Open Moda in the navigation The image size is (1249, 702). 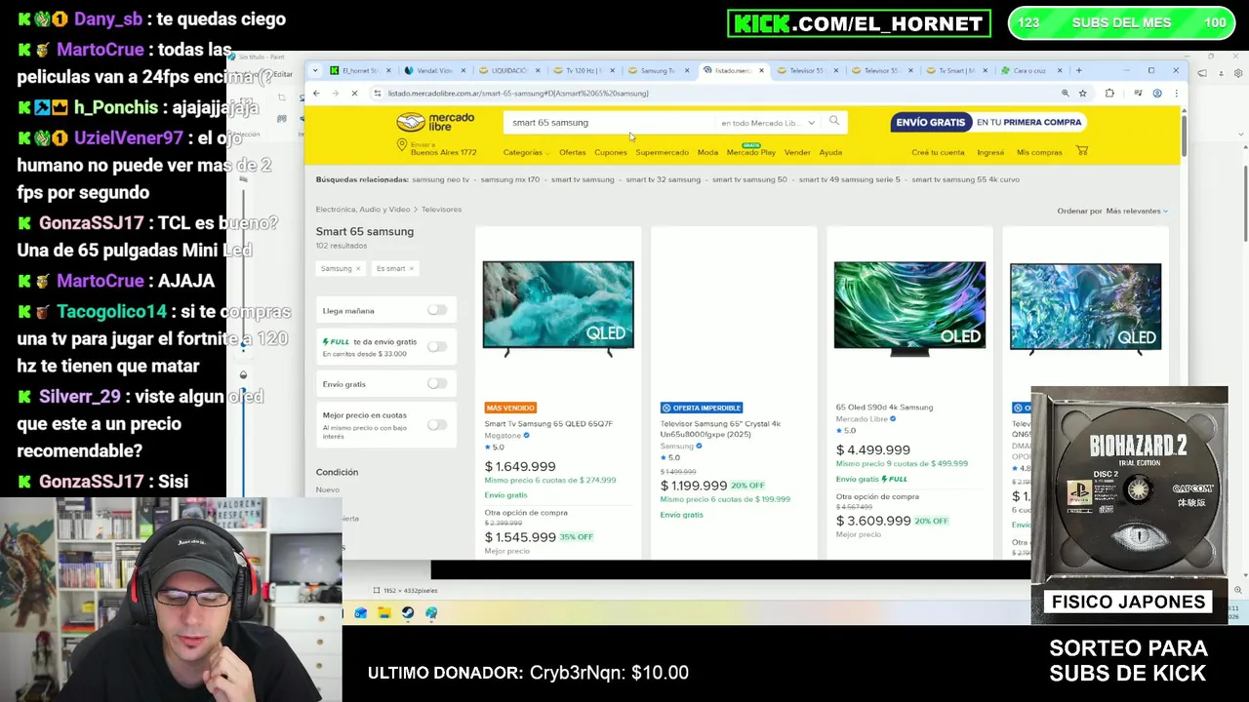pyautogui.click(x=707, y=152)
